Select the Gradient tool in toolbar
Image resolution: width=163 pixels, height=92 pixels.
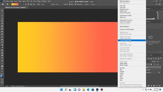click(x=2, y=48)
